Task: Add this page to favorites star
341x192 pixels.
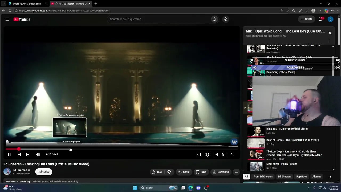Action: pyautogui.click(x=287, y=11)
